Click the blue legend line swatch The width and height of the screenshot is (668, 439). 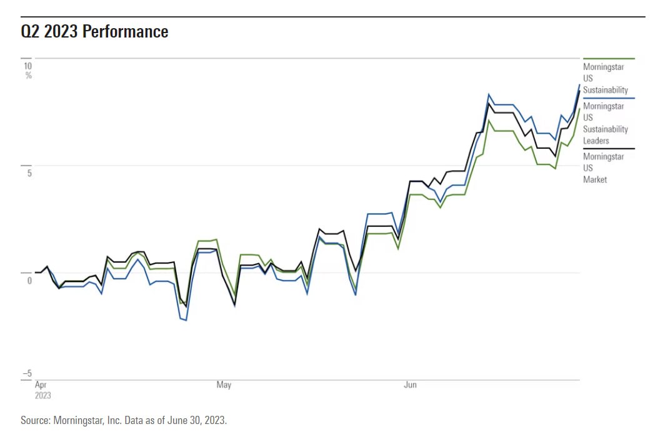pyautogui.click(x=608, y=98)
